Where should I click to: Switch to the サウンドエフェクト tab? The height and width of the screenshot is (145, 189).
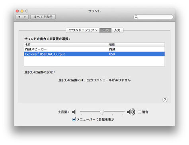click(83, 30)
